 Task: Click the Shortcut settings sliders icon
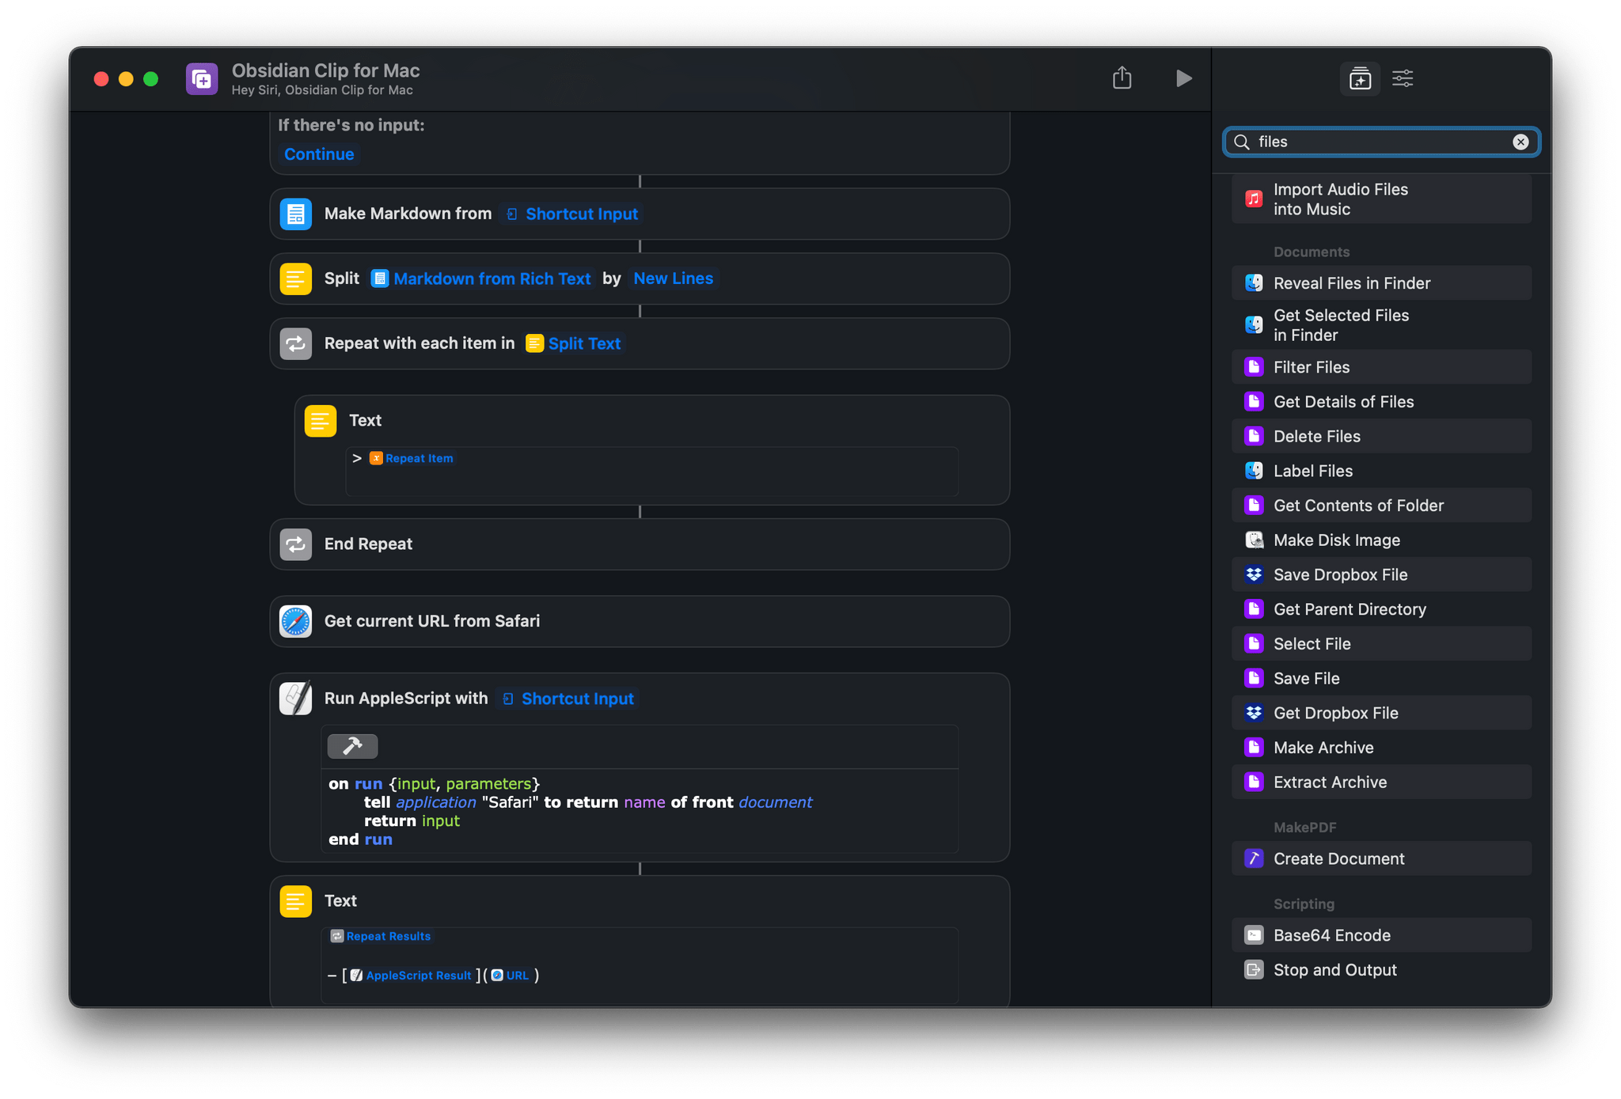(1400, 78)
